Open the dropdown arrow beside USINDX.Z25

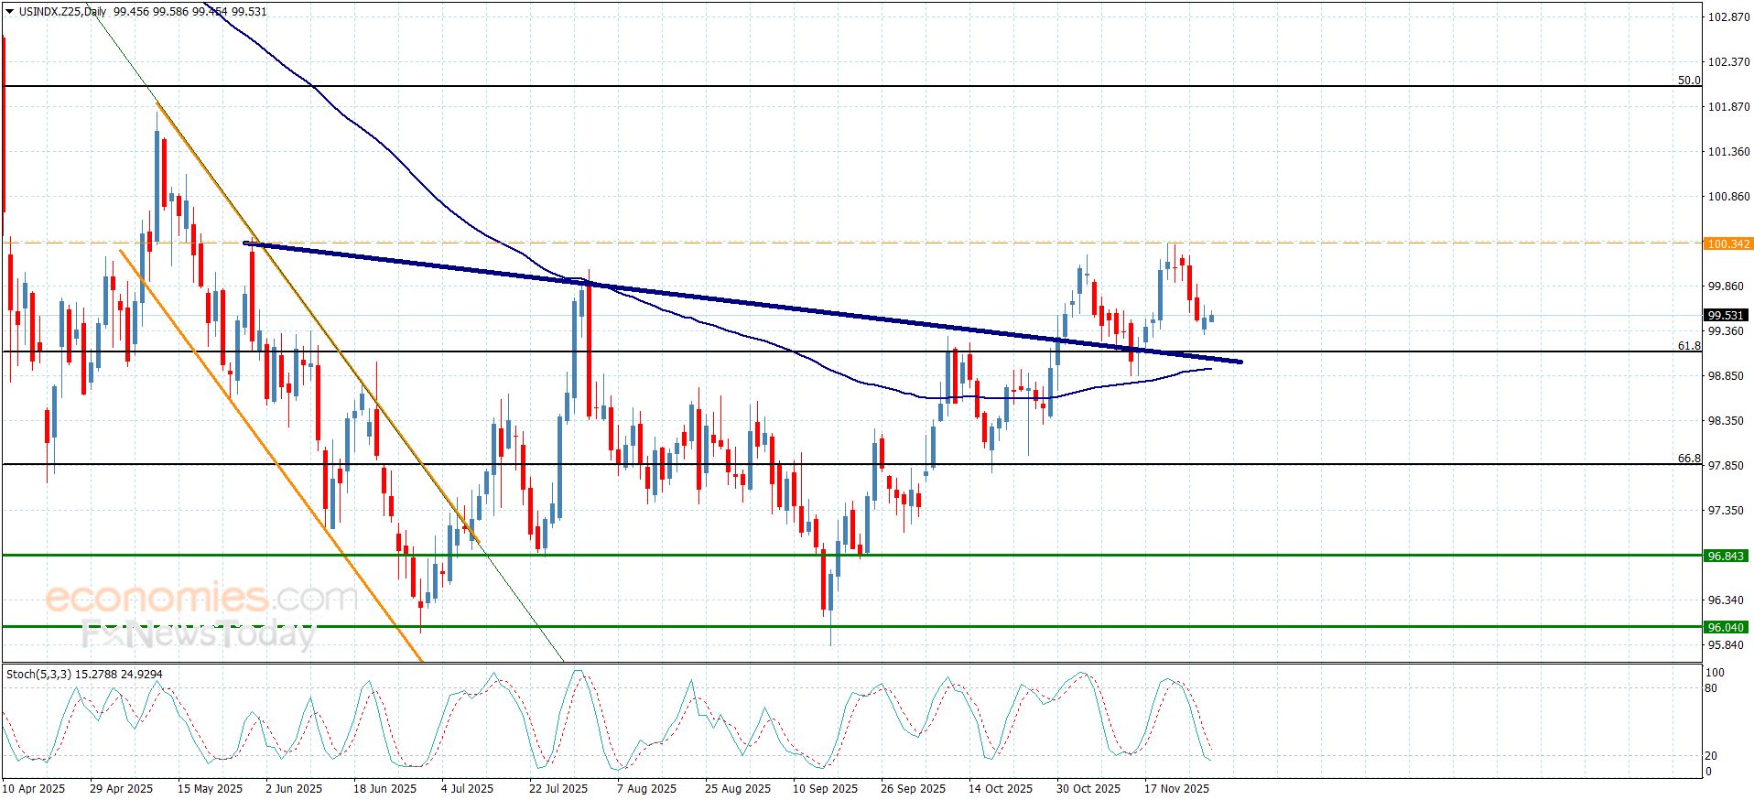tap(9, 12)
